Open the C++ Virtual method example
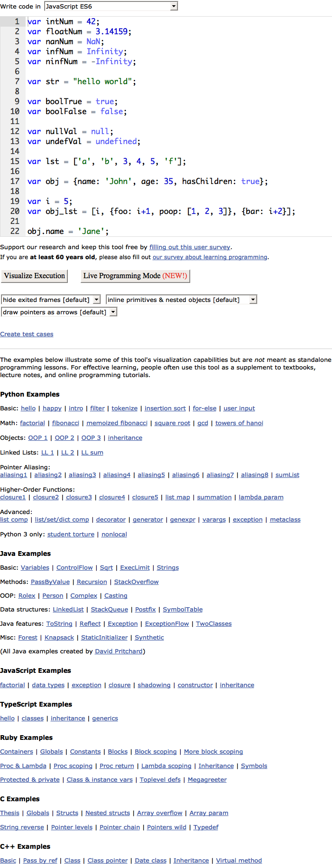Image resolution: width=332 pixels, height=864 pixels. tap(239, 861)
